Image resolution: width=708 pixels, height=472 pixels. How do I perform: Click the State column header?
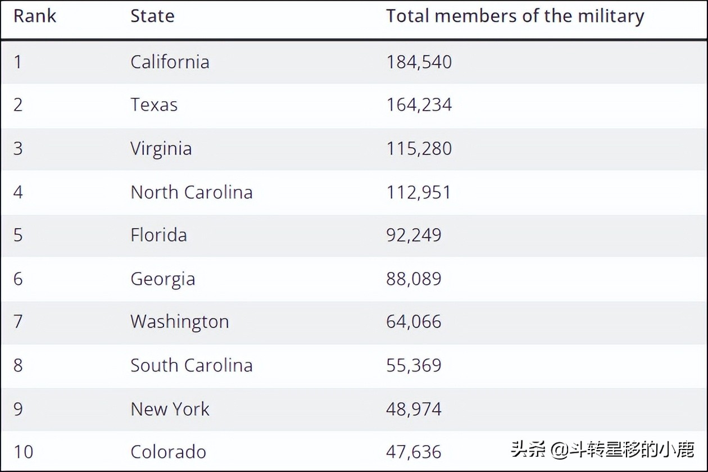pyautogui.click(x=152, y=16)
